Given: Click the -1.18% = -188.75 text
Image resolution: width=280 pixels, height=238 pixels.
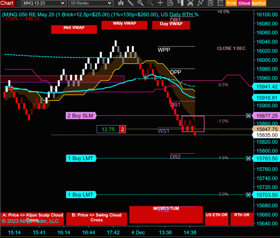Looking at the screenshot, I should [22, 19].
